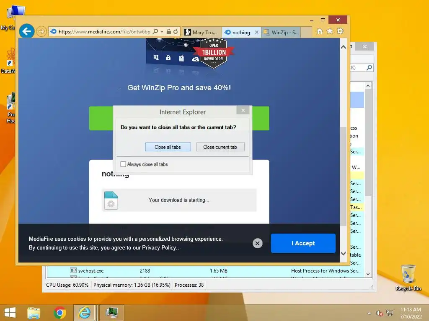Switch to the WinZip - S... tab

tap(281, 32)
